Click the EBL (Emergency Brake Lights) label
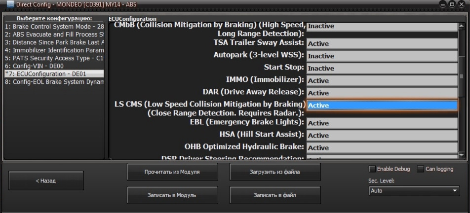The image size is (470, 213). point(247,122)
